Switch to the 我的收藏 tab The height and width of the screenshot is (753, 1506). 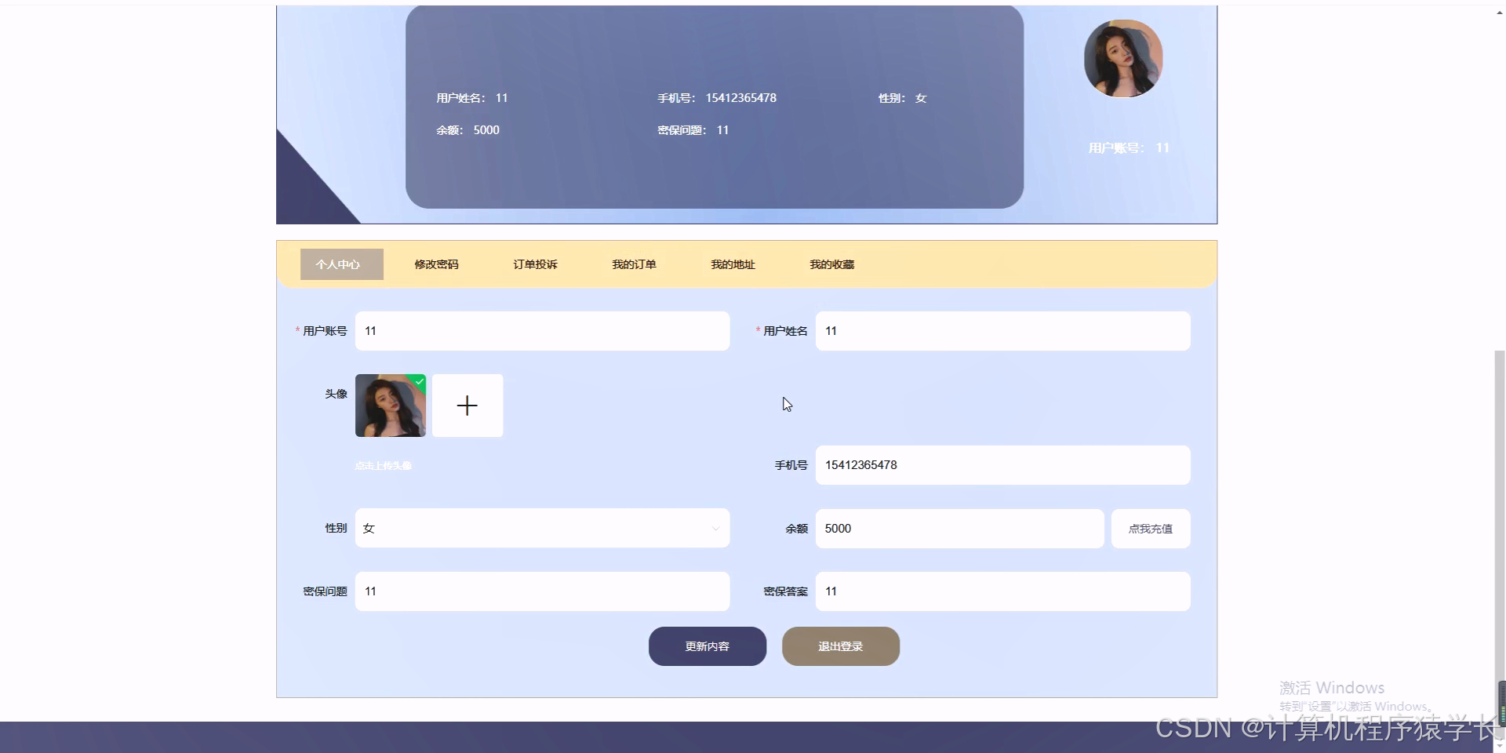pos(831,264)
